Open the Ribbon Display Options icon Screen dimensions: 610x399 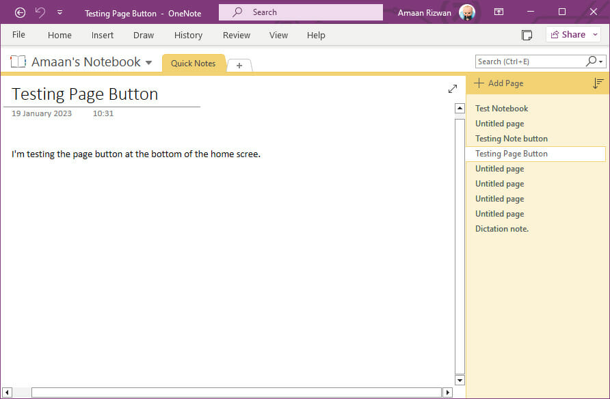[x=499, y=12]
